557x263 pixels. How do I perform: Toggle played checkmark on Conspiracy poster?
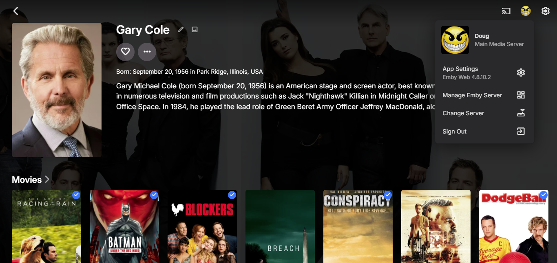click(388, 195)
